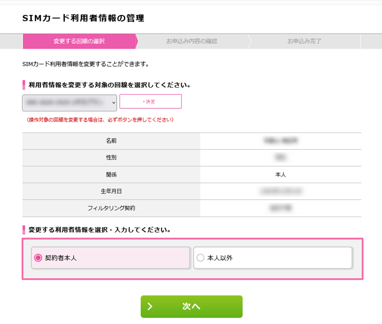This screenshot has height=324, width=382.
Task: Click the green 次へ button
Action: tap(191, 307)
